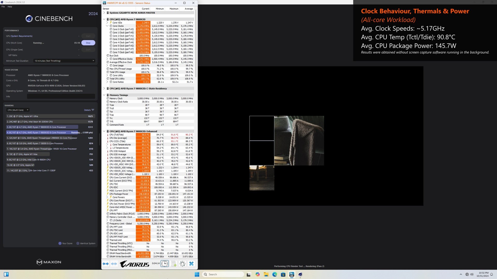Select the Help menu in Cinebench
This screenshot has width=497, height=279.
pyautogui.click(x=10, y=6)
